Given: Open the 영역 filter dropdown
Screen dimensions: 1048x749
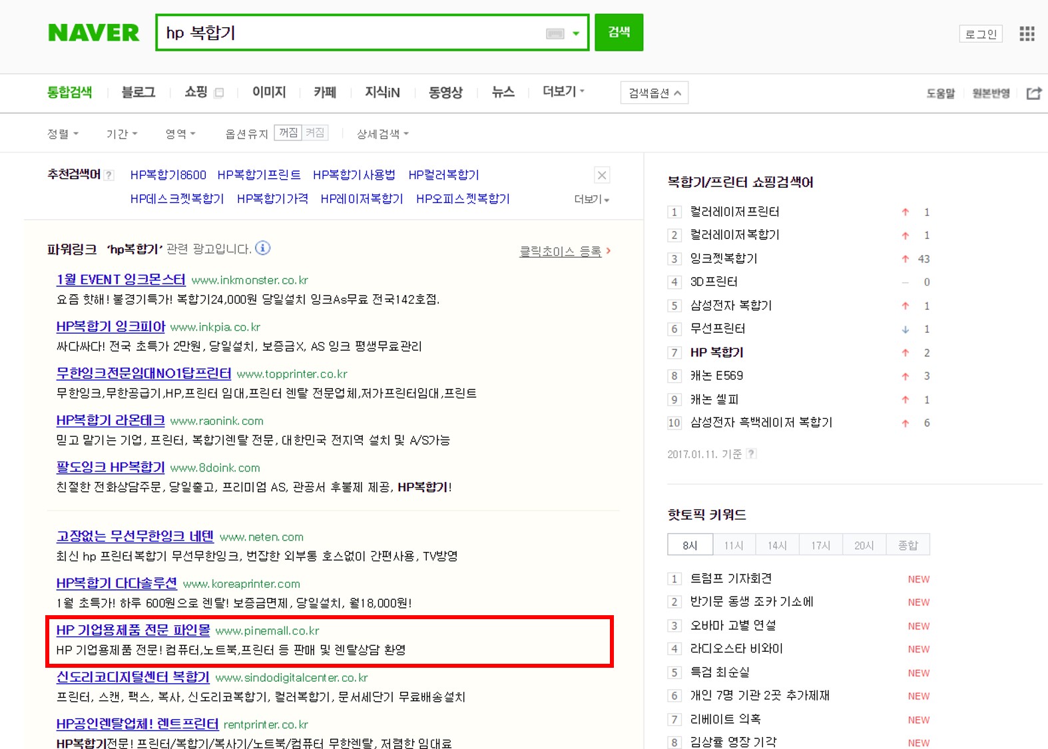Looking at the screenshot, I should (180, 134).
